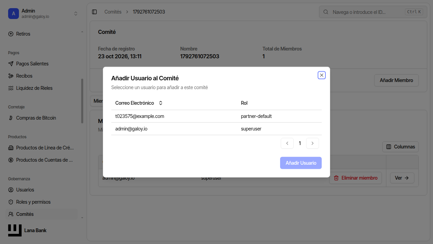Click the Recibos coins icon
This screenshot has width=433, height=244.
(11, 76)
